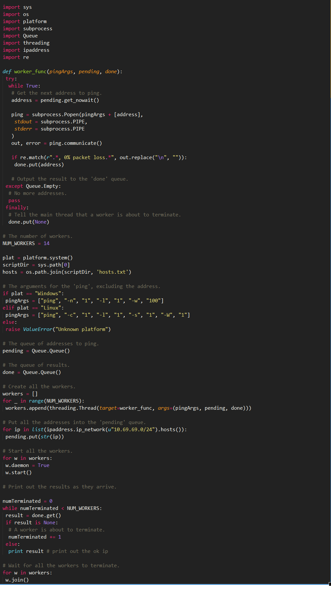Click the 'subprocess.Popen(pingArgs' text

(x=68, y=115)
